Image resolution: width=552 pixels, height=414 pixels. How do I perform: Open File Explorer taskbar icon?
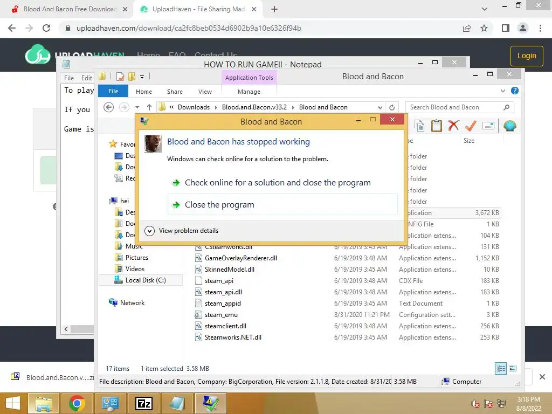[x=43, y=403]
